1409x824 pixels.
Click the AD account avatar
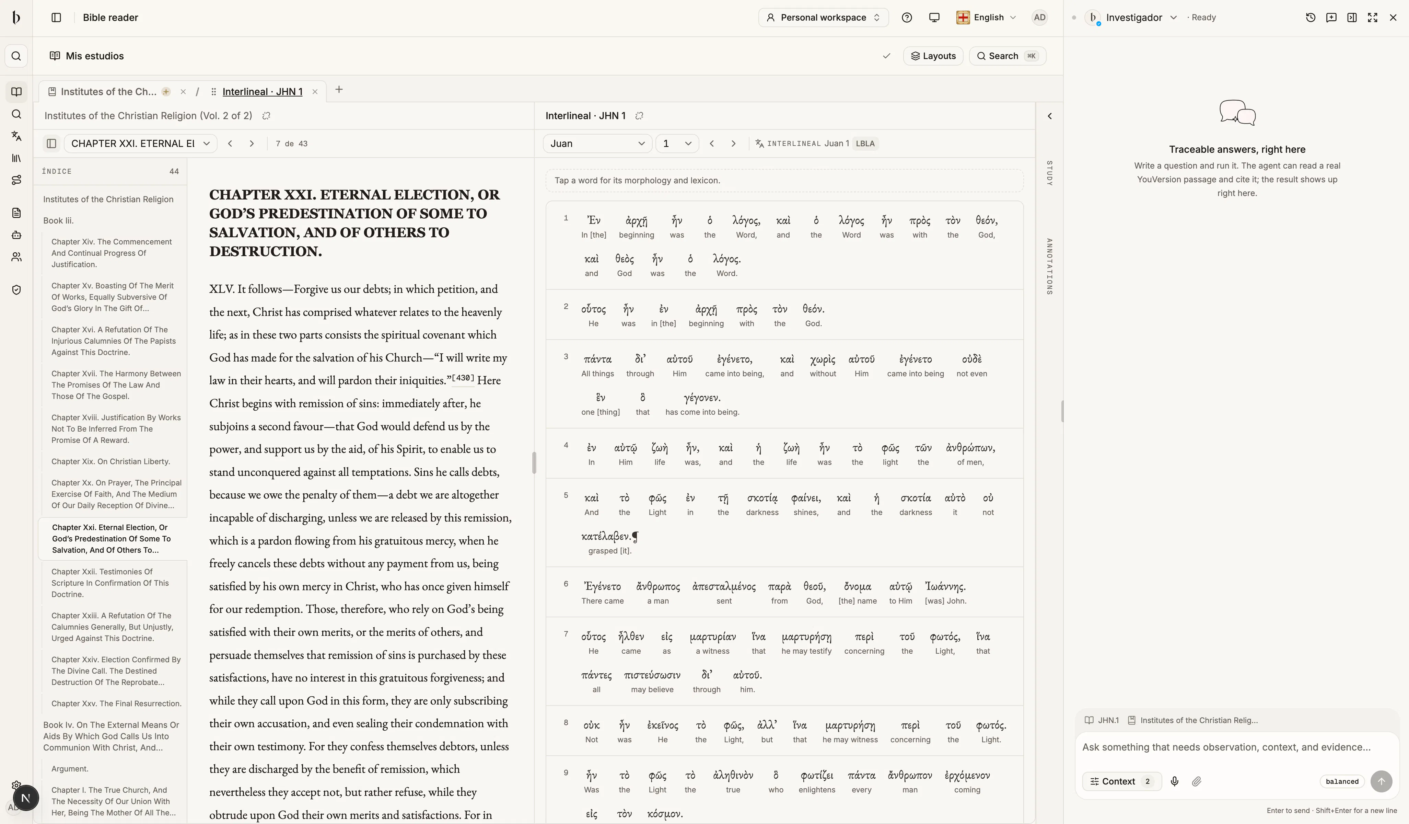click(1039, 18)
